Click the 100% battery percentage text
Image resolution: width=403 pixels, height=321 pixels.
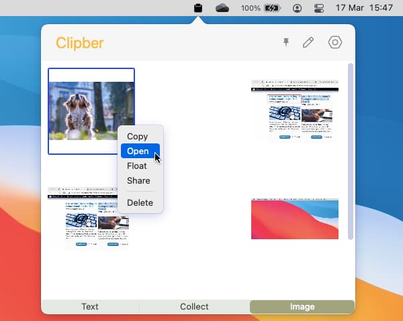point(251,8)
